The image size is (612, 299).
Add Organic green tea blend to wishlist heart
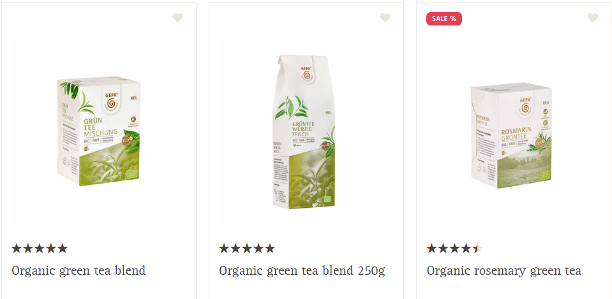tap(177, 18)
